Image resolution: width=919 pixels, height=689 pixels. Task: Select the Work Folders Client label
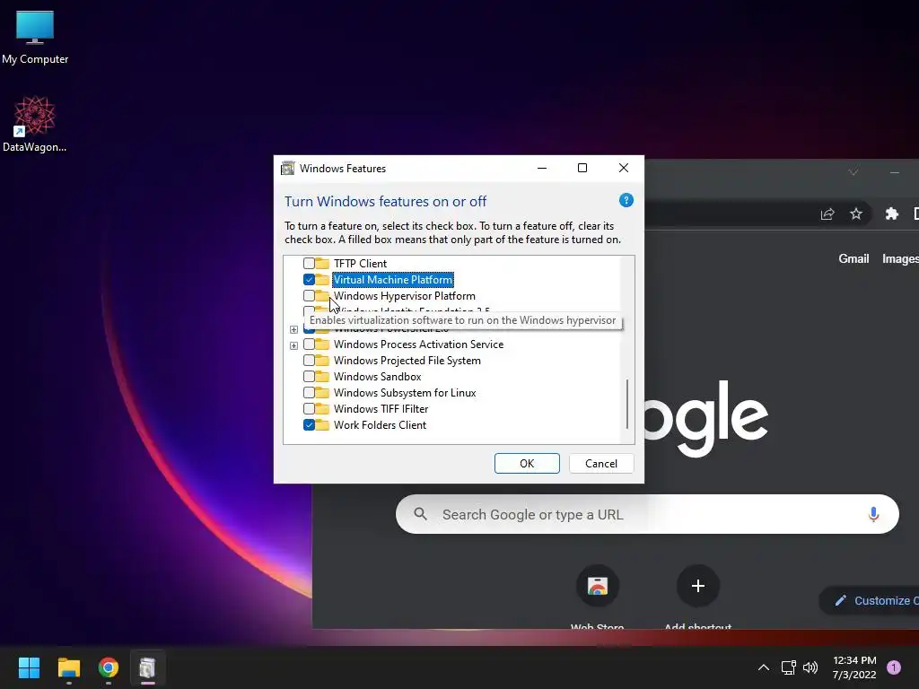380,424
